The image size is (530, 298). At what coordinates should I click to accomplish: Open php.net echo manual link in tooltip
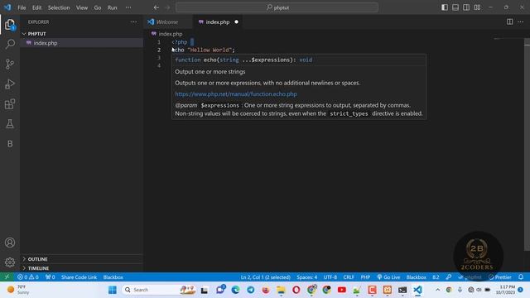click(x=236, y=94)
